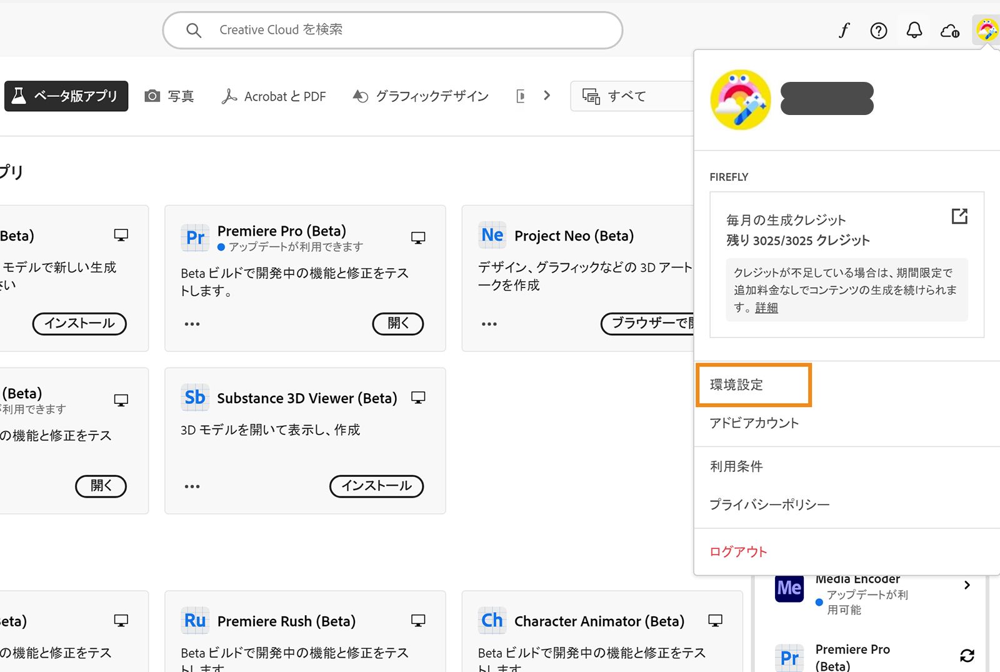
Task: Click the Media Encoder name in updates list
Action: (857, 579)
